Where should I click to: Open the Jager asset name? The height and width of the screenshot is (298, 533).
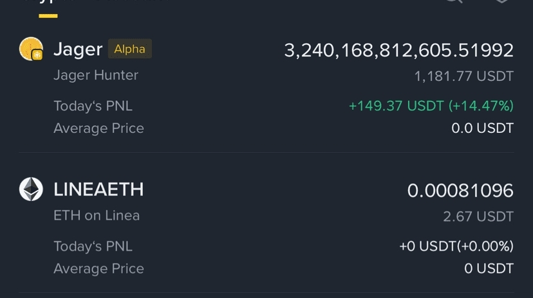(78, 49)
